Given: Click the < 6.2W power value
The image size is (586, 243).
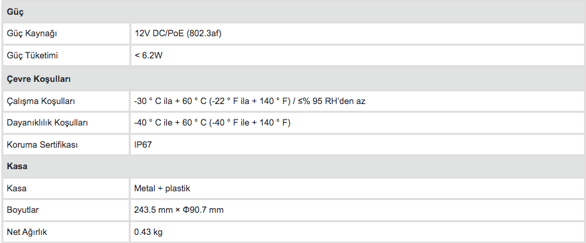Looking at the screenshot, I should click(x=148, y=56).
